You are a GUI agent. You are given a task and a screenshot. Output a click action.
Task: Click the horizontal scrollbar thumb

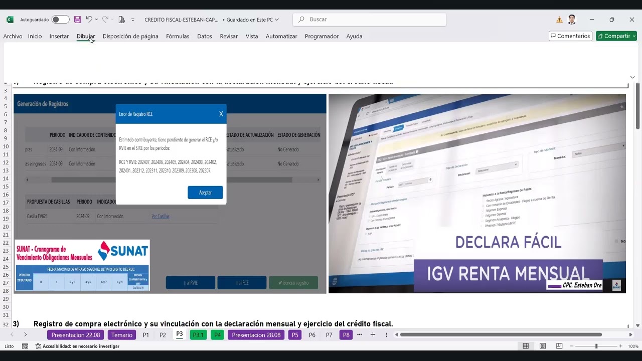point(501,335)
